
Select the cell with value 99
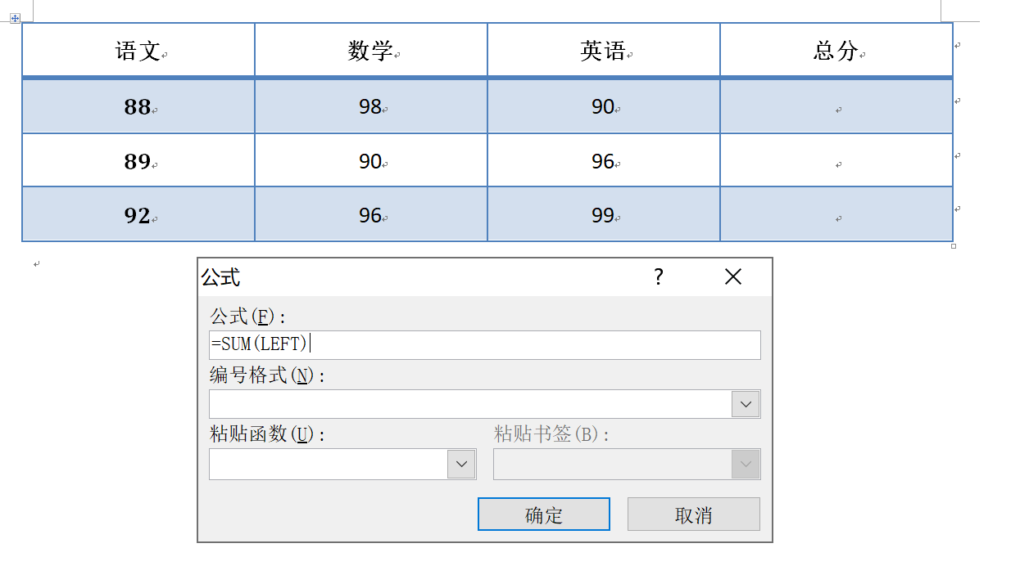[603, 215]
